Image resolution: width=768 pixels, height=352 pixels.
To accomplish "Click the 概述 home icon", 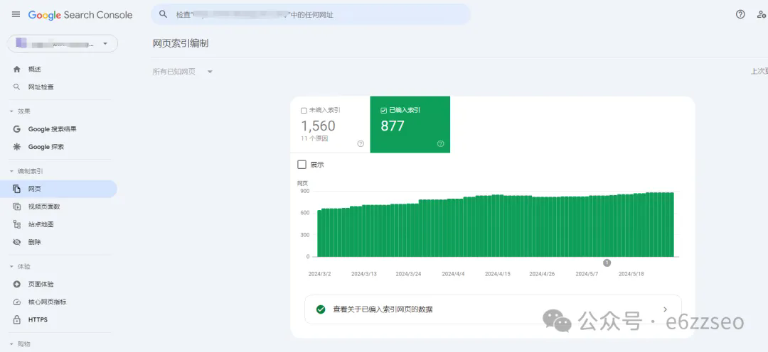I will (x=16, y=70).
